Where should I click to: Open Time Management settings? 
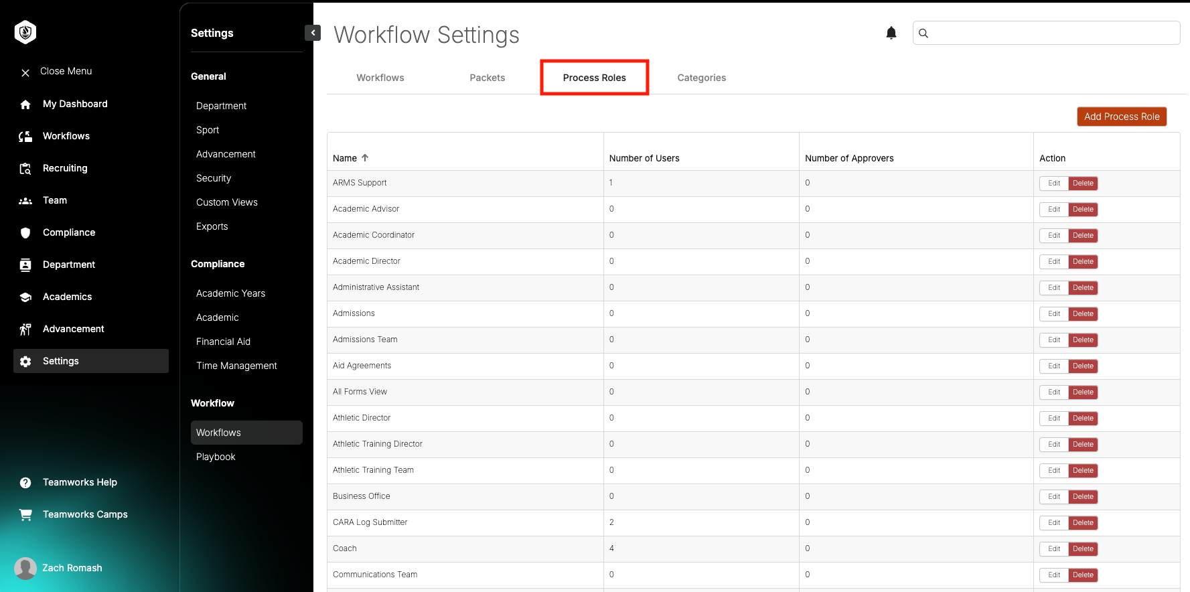tap(236, 366)
